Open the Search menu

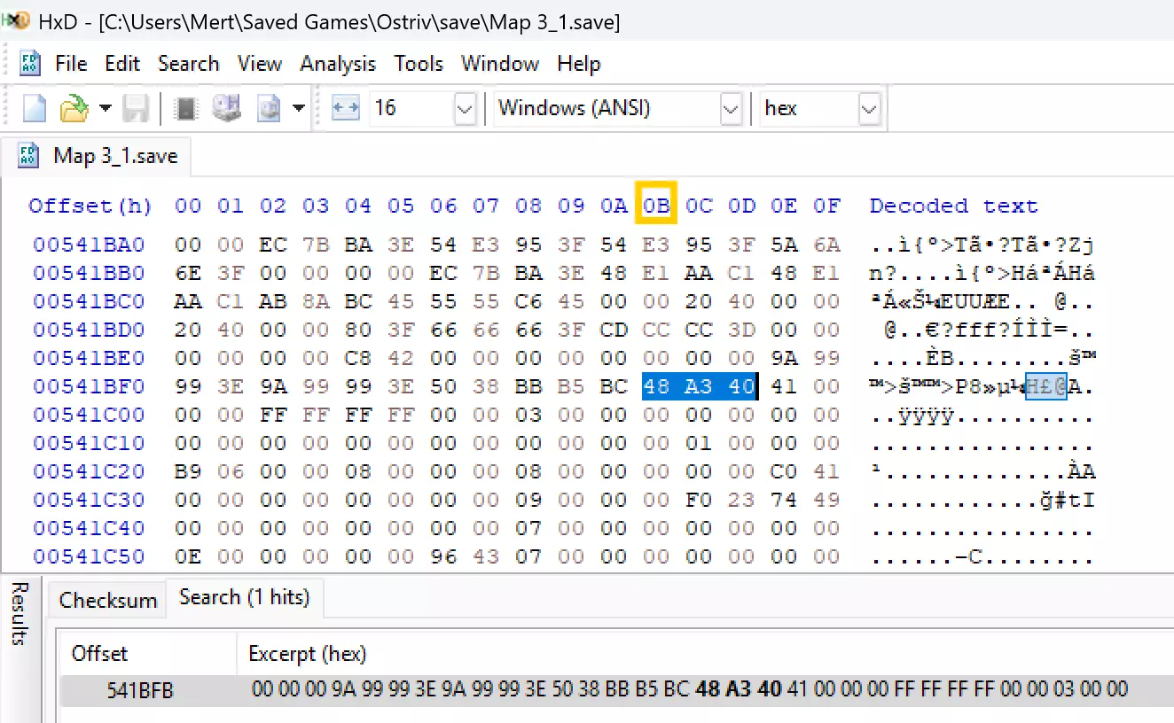(x=189, y=64)
